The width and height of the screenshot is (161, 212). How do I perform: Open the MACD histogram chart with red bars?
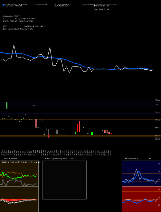point(19,199)
